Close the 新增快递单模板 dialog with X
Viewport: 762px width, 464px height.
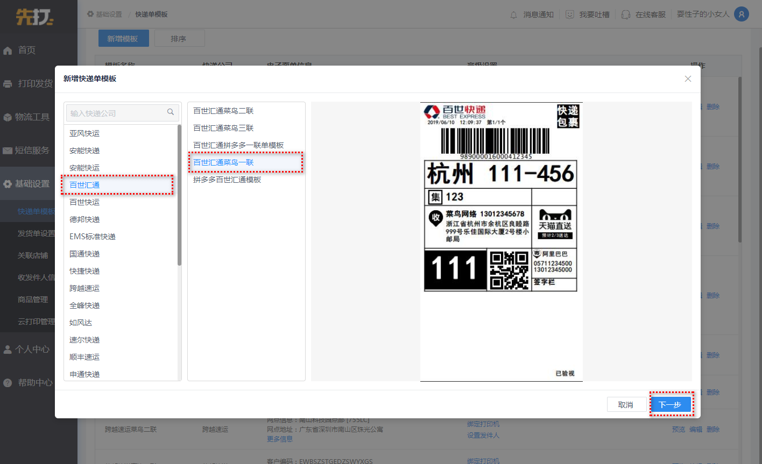pyautogui.click(x=688, y=78)
